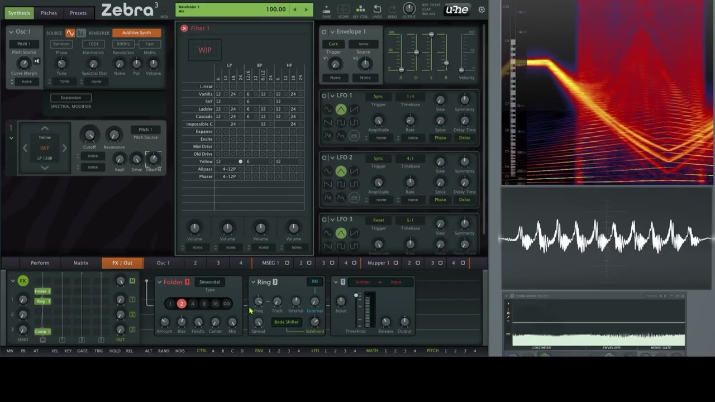Click the Undo arrow icon
Viewport: 715px width, 402px height.
pos(377,9)
